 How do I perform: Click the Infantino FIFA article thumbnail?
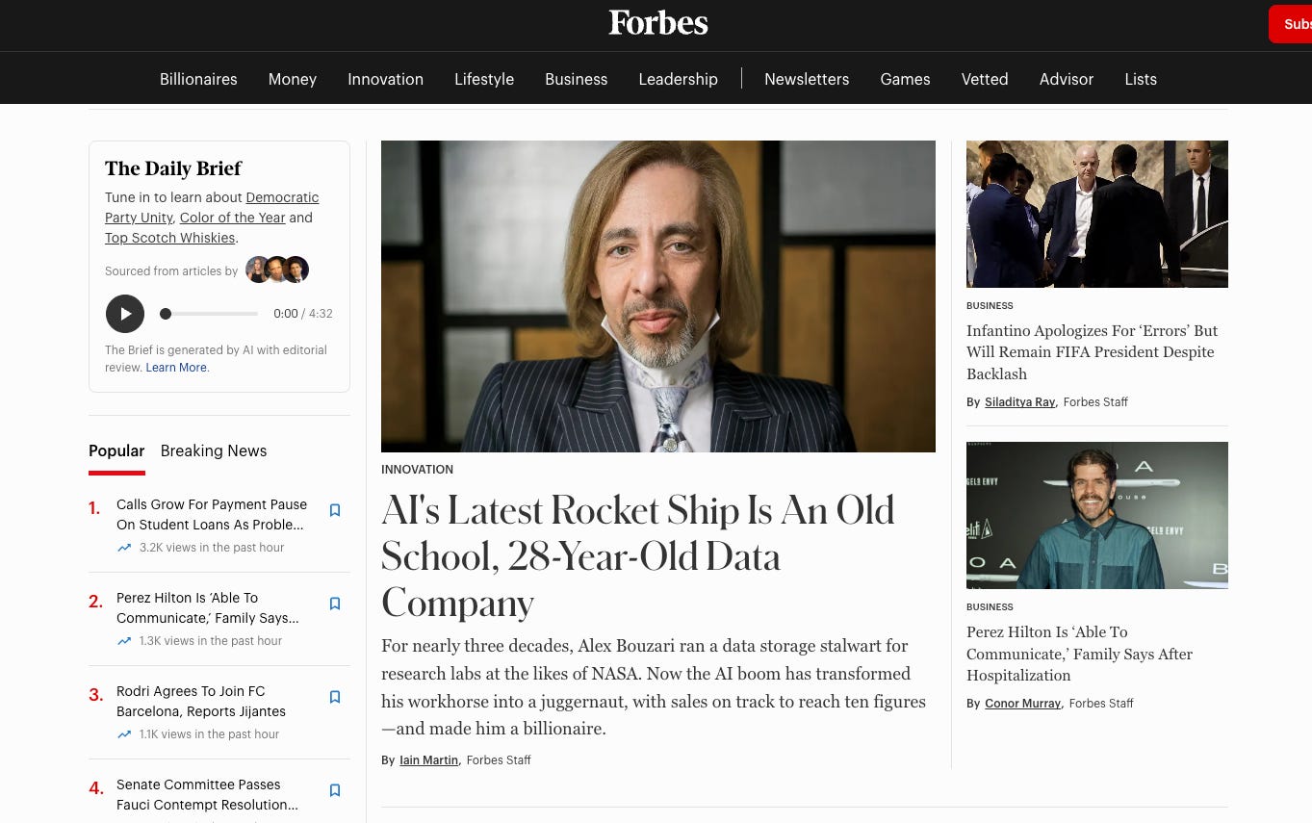coord(1097,214)
